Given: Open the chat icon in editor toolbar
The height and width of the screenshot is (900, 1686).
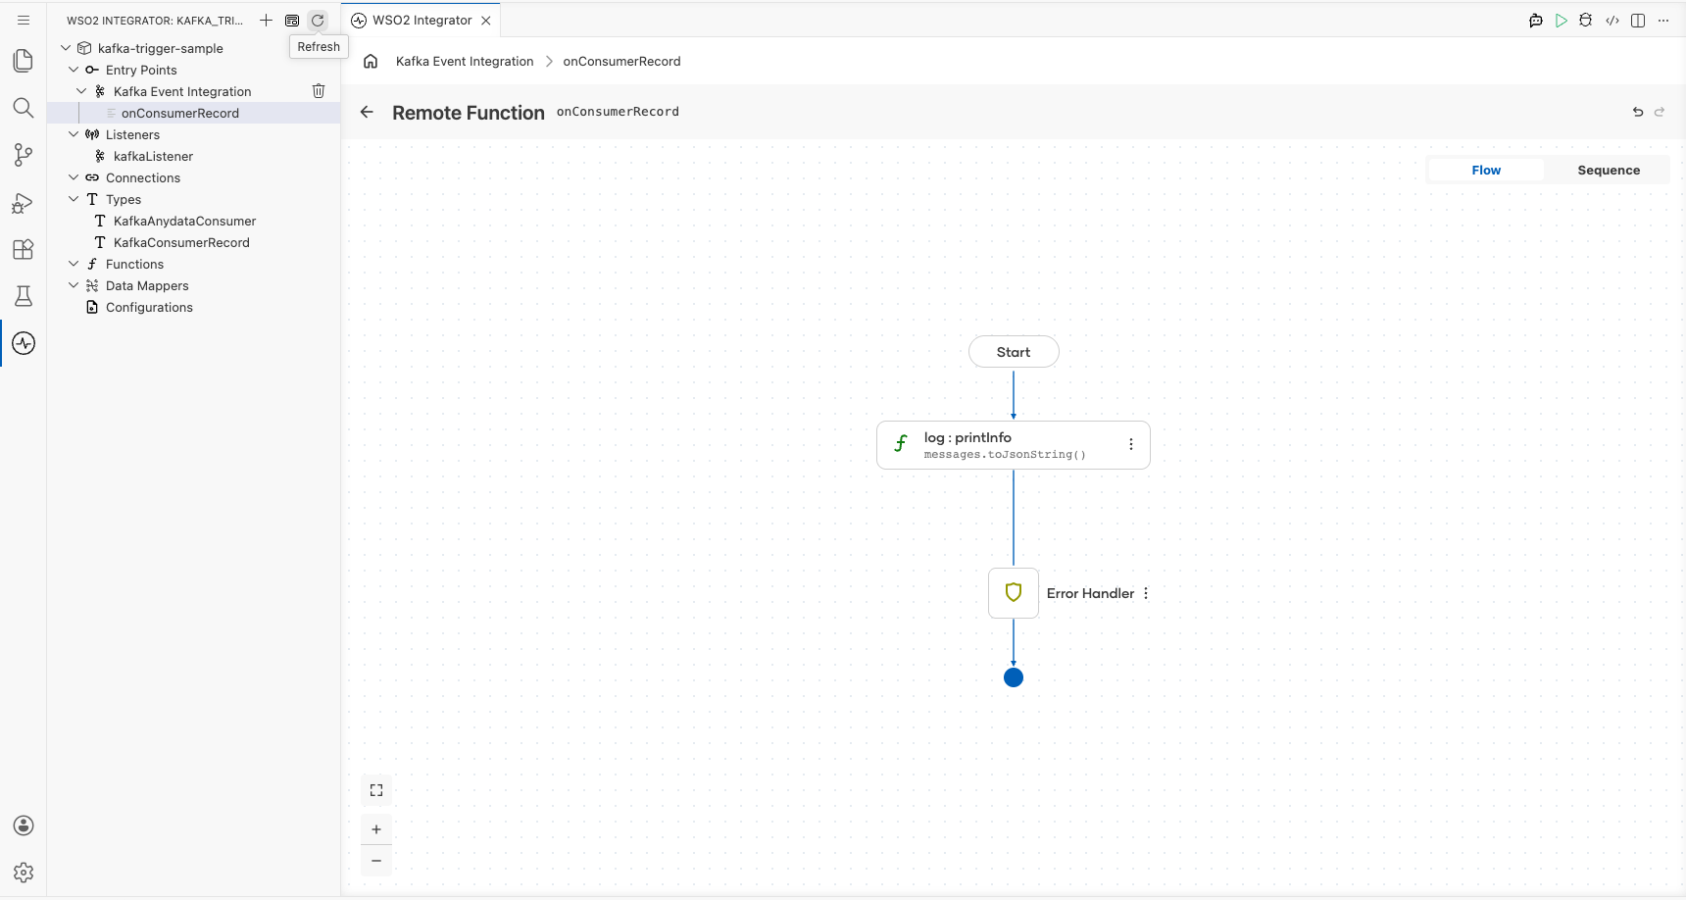Looking at the screenshot, I should pyautogui.click(x=1536, y=21).
